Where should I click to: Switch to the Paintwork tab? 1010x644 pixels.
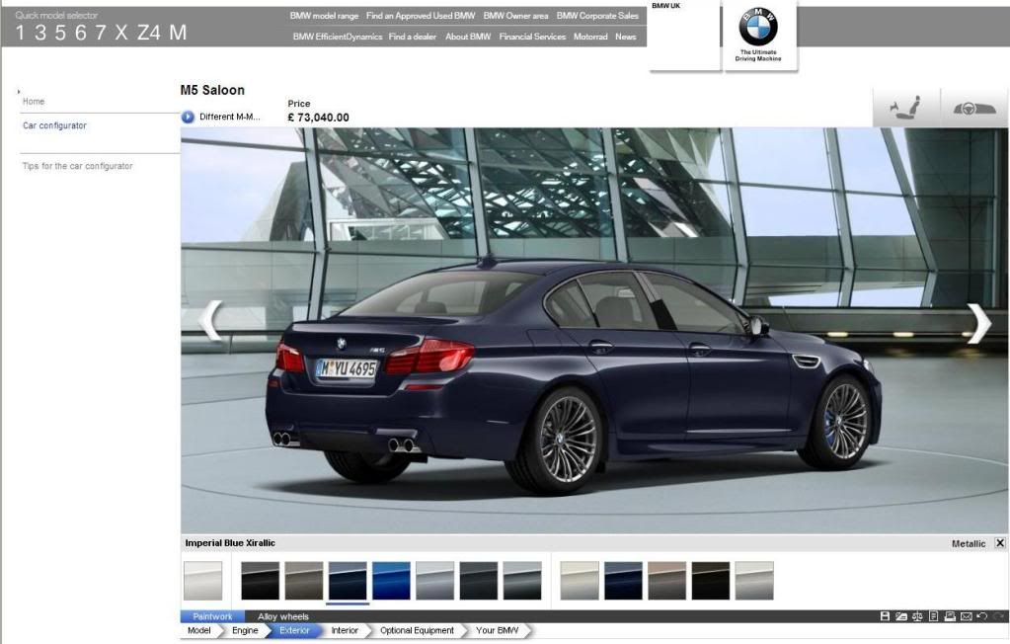click(212, 616)
